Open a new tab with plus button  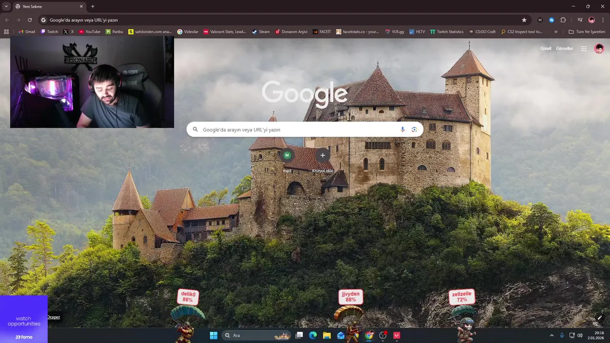click(x=92, y=7)
